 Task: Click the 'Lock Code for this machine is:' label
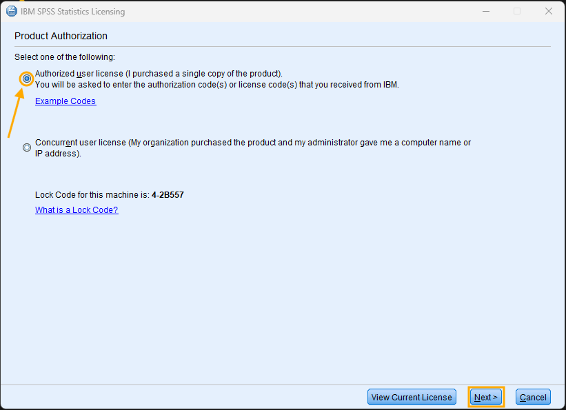pos(92,195)
